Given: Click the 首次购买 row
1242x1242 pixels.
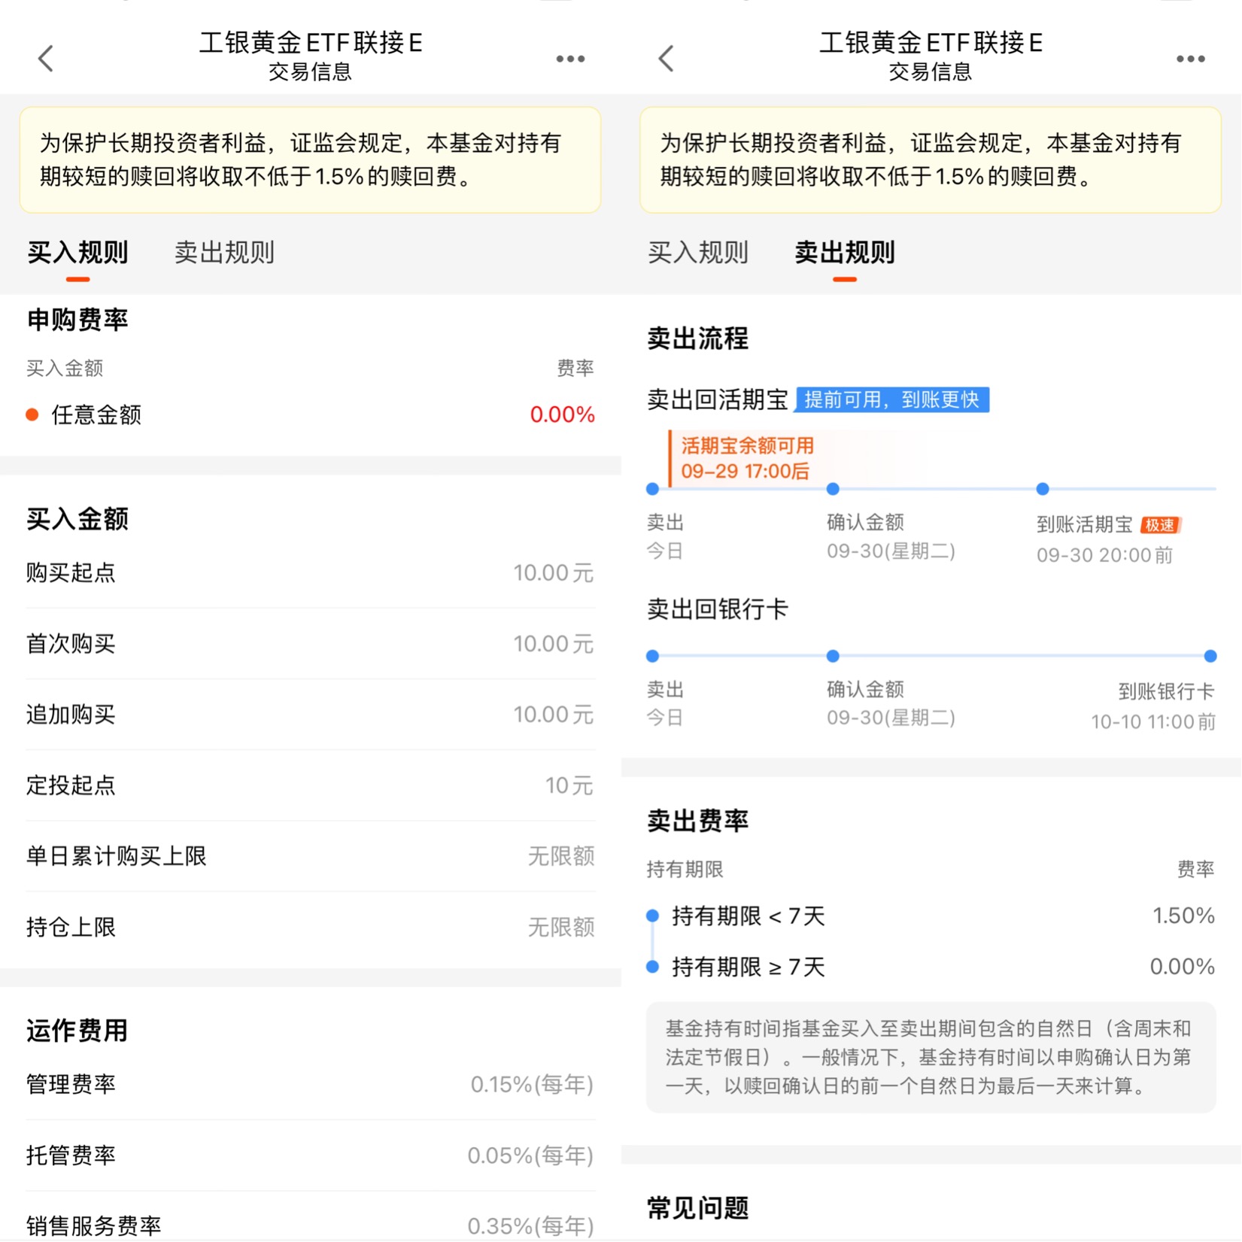Looking at the screenshot, I should 310,644.
